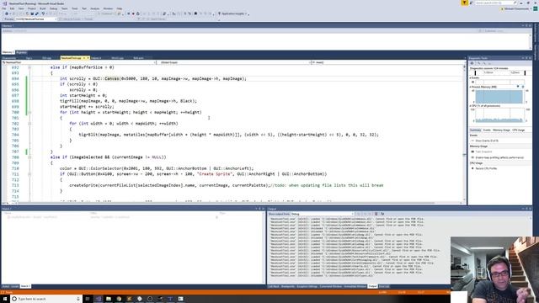Screen dimensions: 539x303
Task: Toggle the Record CPU Profile option
Action: 472,168
